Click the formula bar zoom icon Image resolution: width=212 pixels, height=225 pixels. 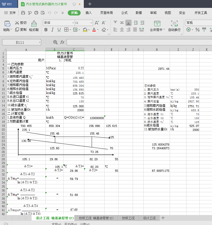point(55,42)
